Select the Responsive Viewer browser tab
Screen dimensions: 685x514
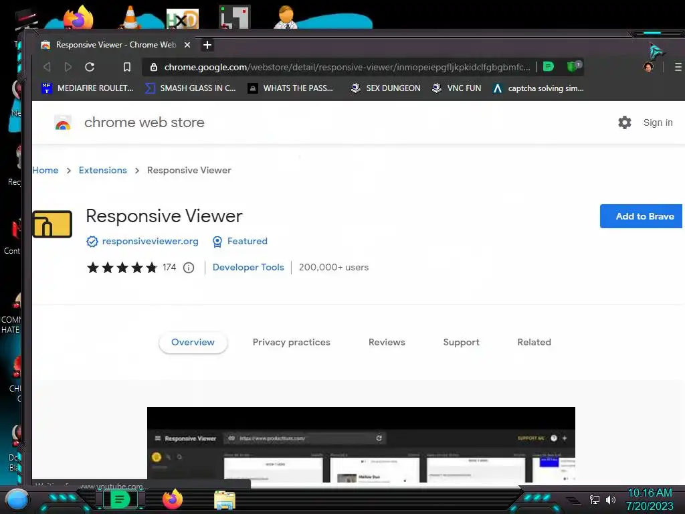114,45
